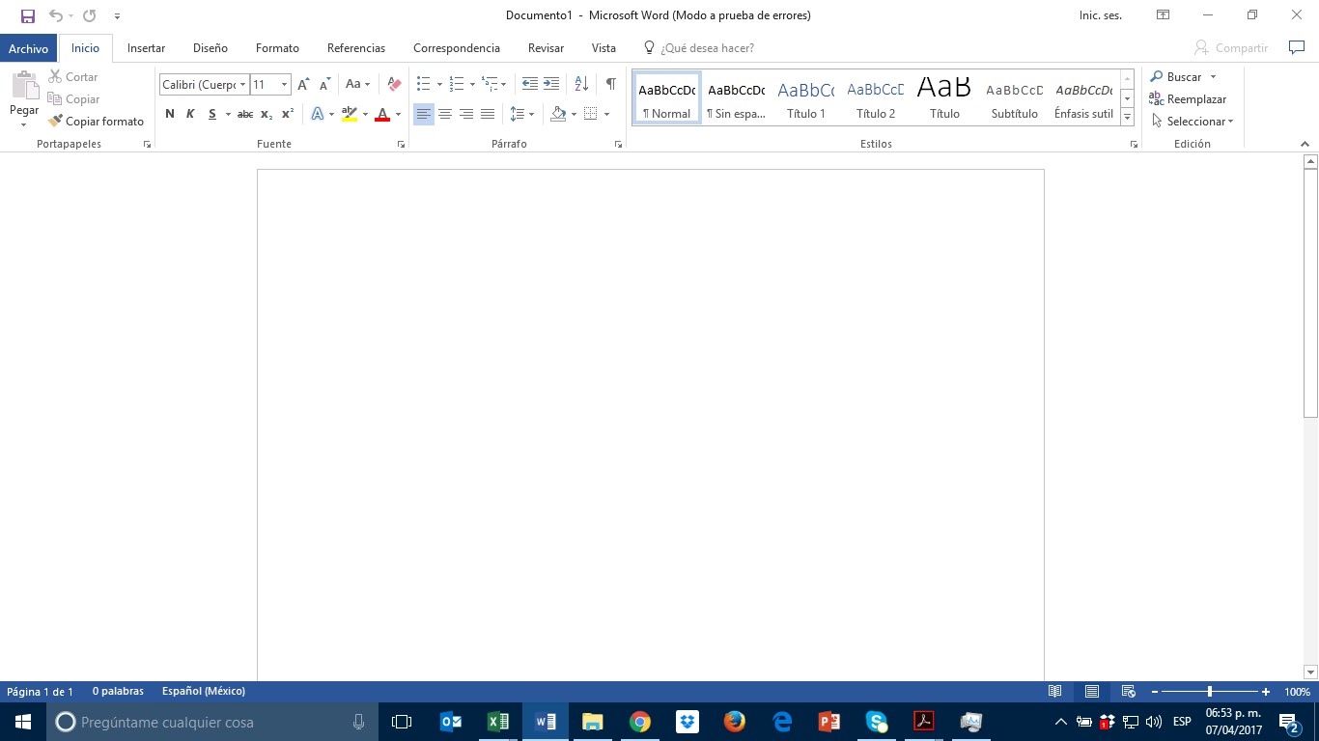Image resolution: width=1319 pixels, height=741 pixels.
Task: Open borders dropdown arrow
Action: click(606, 114)
